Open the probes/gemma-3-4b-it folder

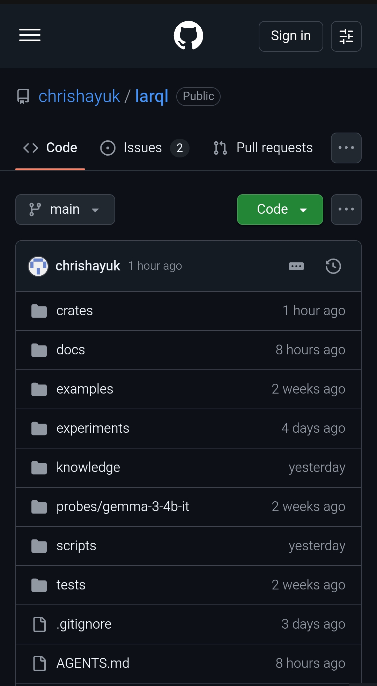click(123, 507)
